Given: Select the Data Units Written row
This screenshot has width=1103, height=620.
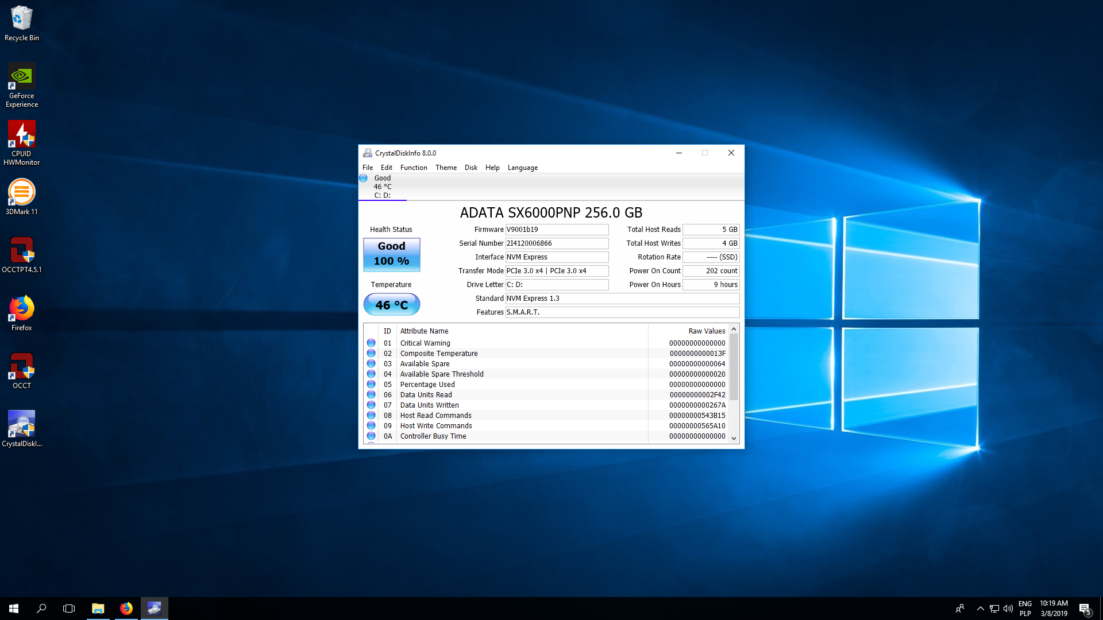Looking at the screenshot, I should (x=546, y=405).
